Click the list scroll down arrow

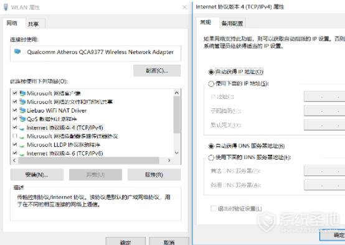pyautogui.click(x=177, y=153)
